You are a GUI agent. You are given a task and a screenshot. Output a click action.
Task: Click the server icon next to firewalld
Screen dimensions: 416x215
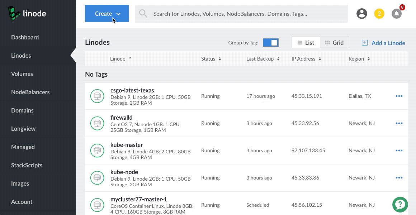(x=97, y=123)
